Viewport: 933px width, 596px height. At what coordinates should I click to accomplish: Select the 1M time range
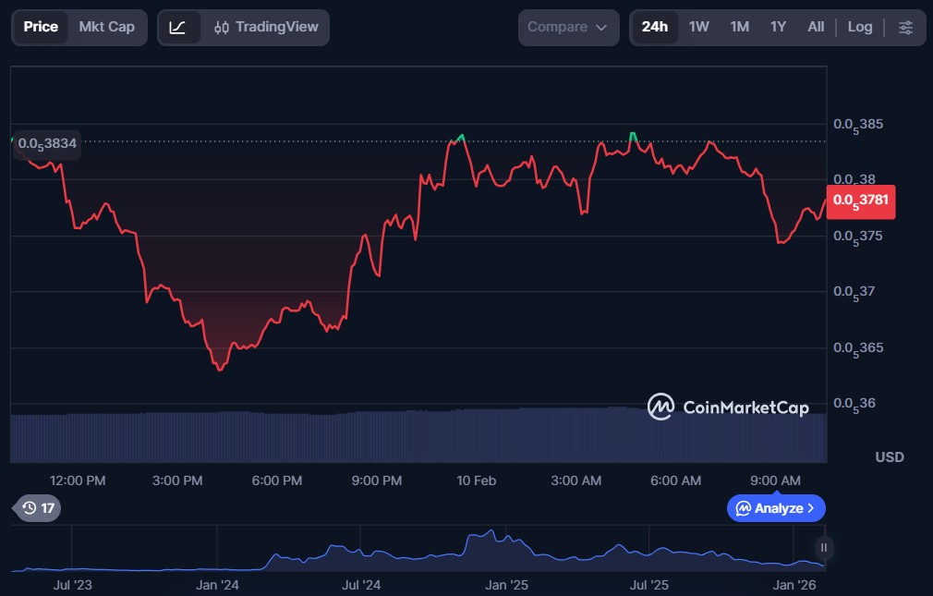739,27
